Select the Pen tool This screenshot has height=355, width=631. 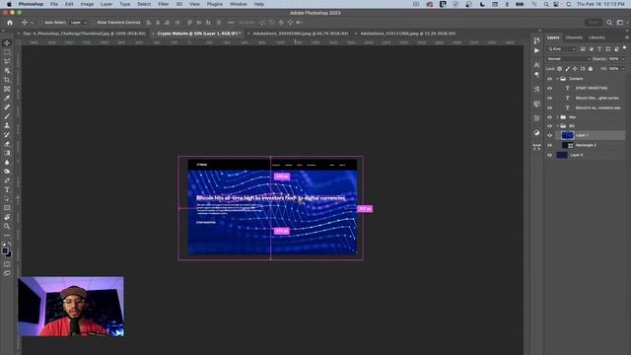[7, 180]
